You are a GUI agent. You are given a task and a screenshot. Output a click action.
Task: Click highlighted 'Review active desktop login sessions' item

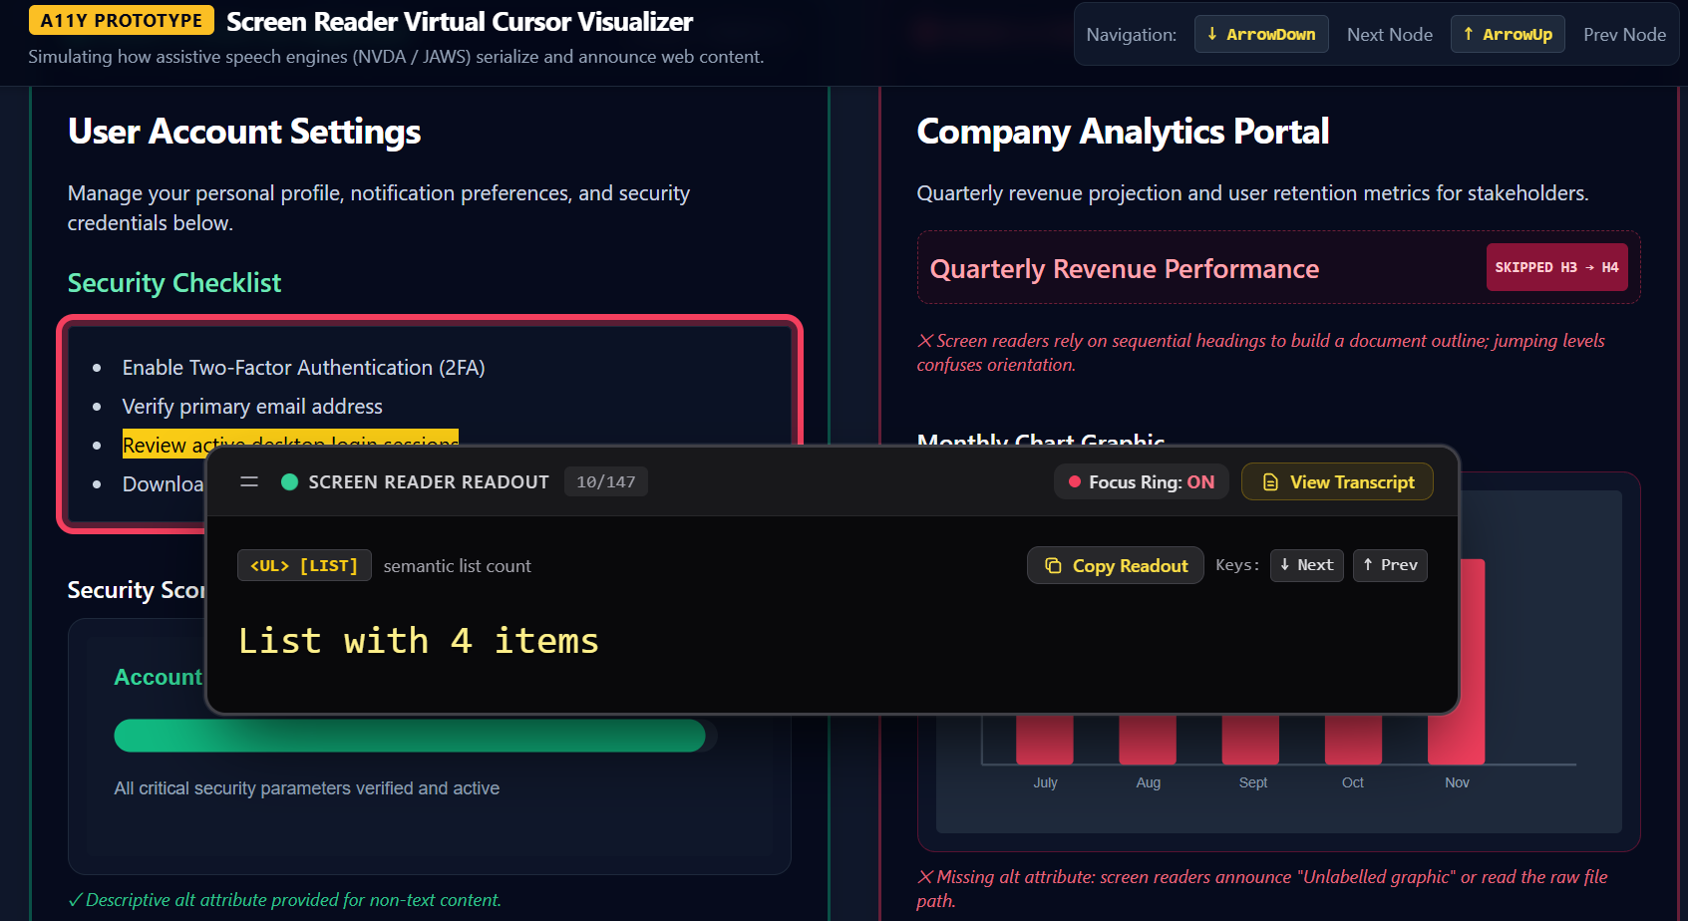(x=290, y=446)
